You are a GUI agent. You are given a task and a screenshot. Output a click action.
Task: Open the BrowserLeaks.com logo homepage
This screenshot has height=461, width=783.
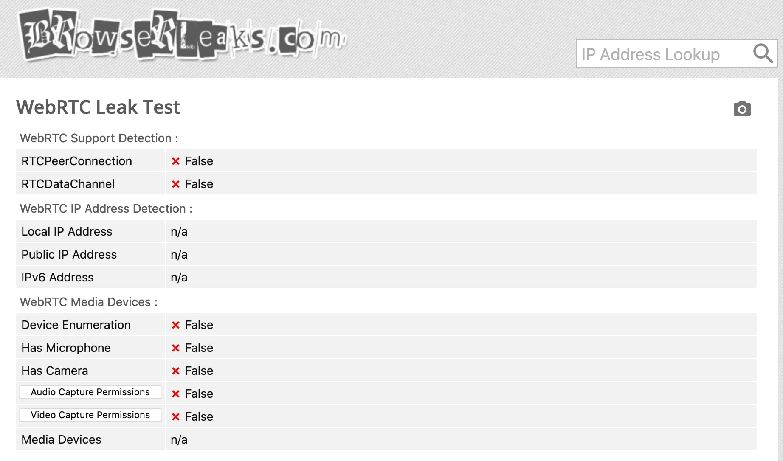(183, 35)
